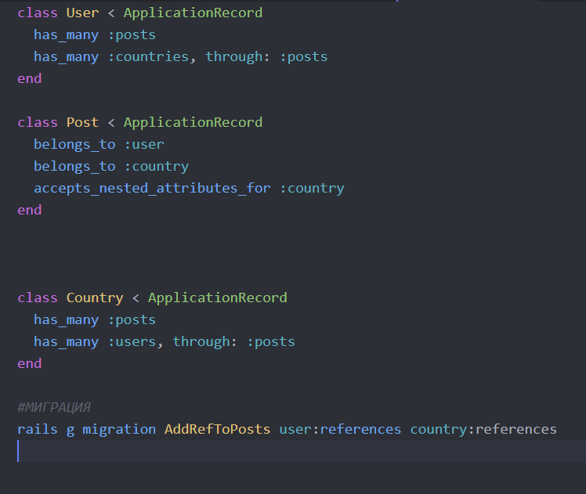The image size is (586, 494).
Task: Click the 'end' closing the Post class
Action: click(x=30, y=211)
